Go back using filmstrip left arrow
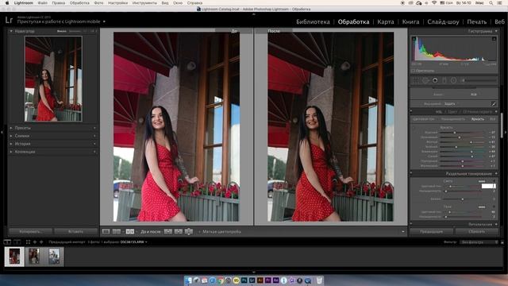This screenshot has width=508, height=286. [x=35, y=242]
